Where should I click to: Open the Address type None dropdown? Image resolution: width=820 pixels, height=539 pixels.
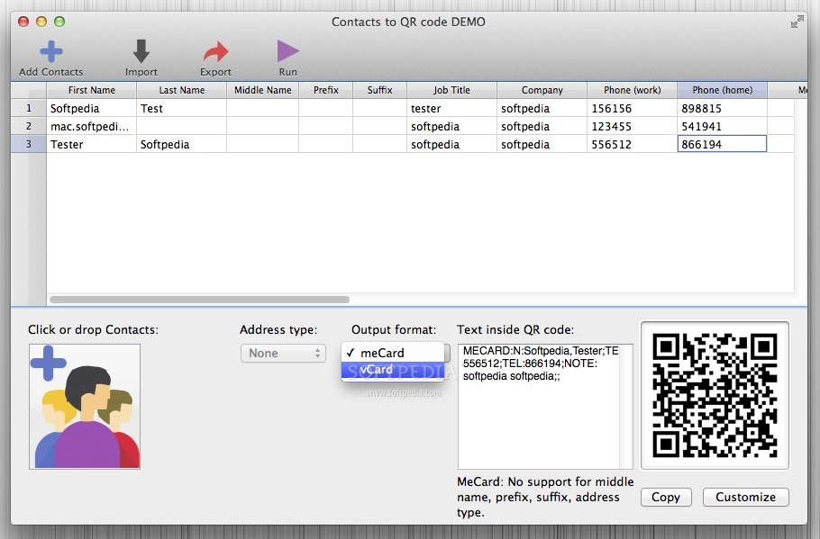283,353
